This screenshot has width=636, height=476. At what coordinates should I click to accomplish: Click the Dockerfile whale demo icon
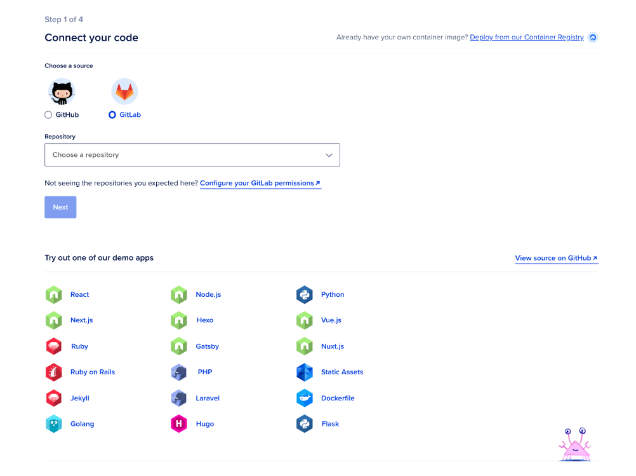(x=305, y=398)
